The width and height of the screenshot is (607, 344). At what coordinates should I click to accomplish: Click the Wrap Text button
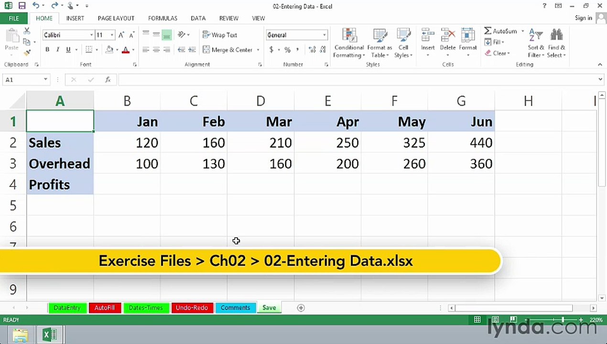(x=220, y=35)
